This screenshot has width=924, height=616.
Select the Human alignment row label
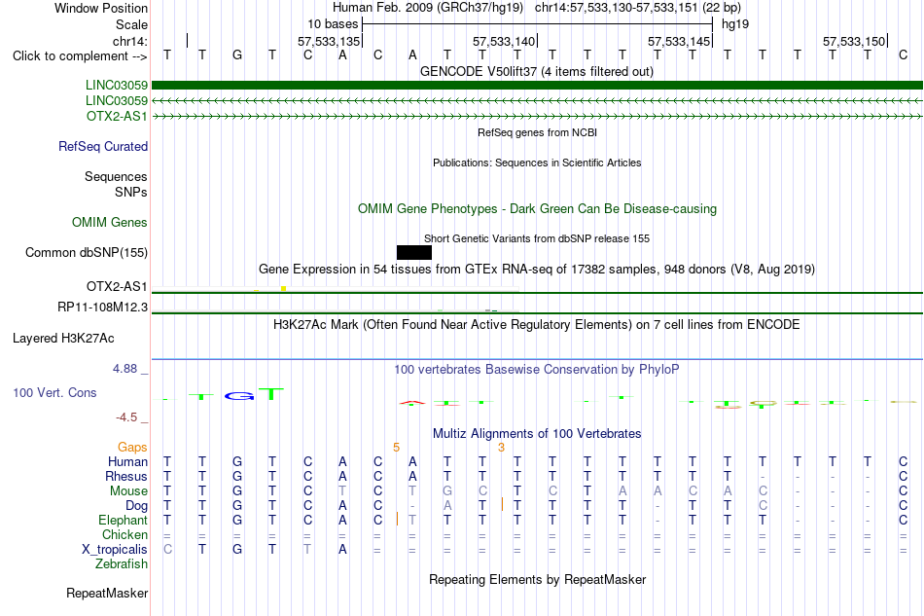(127, 461)
